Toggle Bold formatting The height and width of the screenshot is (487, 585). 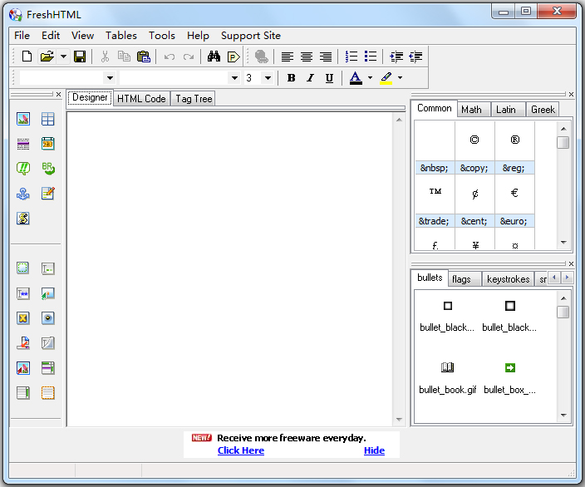291,78
